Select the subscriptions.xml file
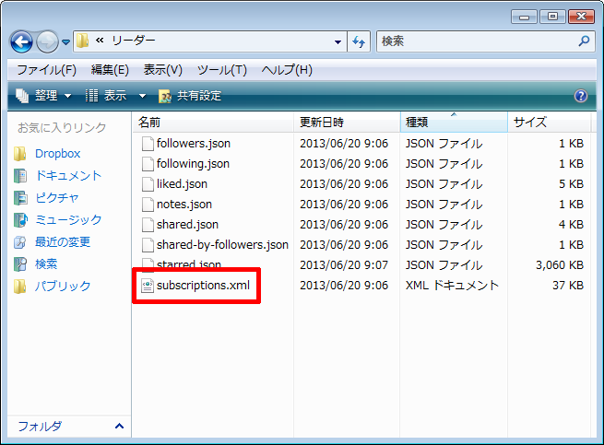 [x=204, y=286]
